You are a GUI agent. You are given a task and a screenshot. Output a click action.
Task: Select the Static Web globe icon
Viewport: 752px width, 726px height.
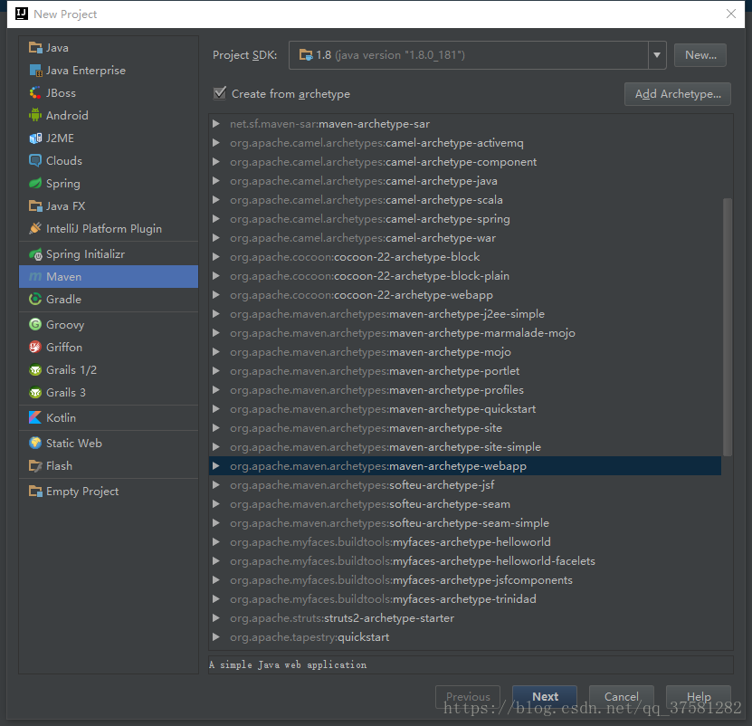(35, 444)
